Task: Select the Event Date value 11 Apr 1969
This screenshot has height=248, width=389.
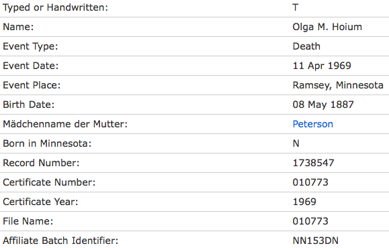Action: point(322,66)
